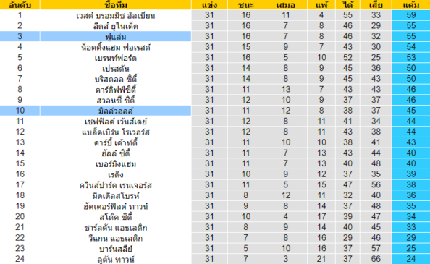
Task: Click rank number 17 cell
Action: coord(20,184)
